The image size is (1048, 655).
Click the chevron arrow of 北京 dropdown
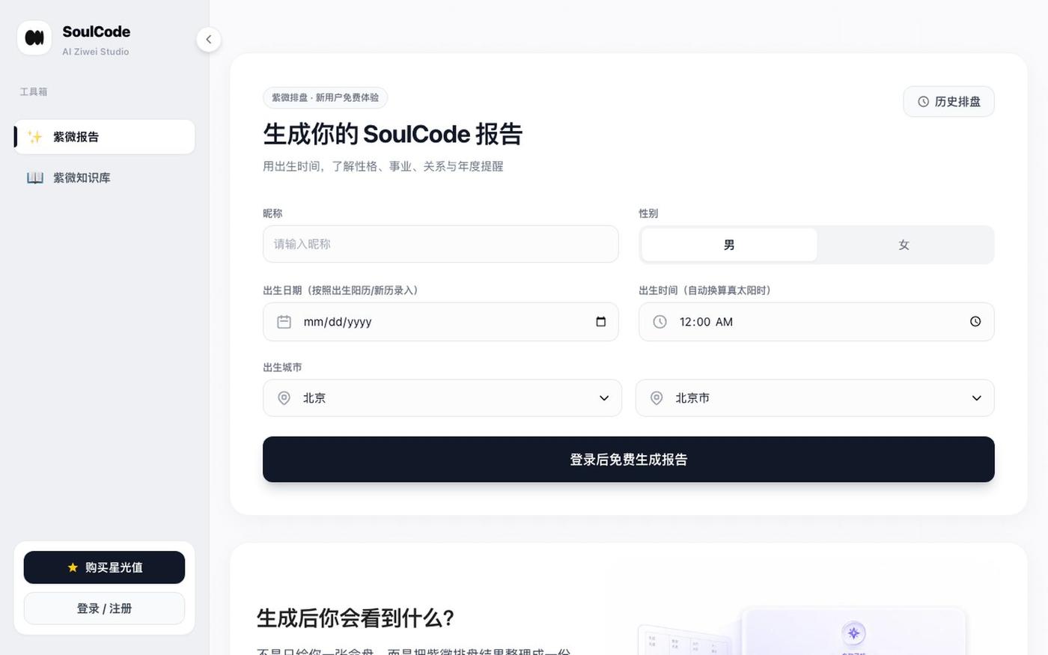(x=604, y=398)
